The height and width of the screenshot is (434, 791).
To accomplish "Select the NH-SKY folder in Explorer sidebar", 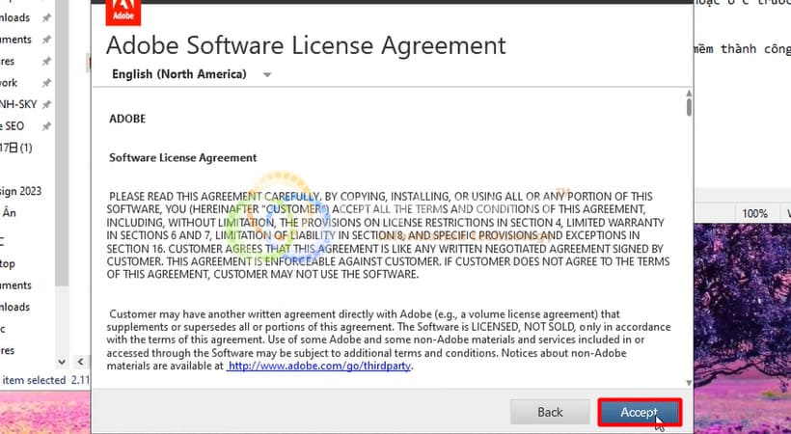I will click(18, 104).
